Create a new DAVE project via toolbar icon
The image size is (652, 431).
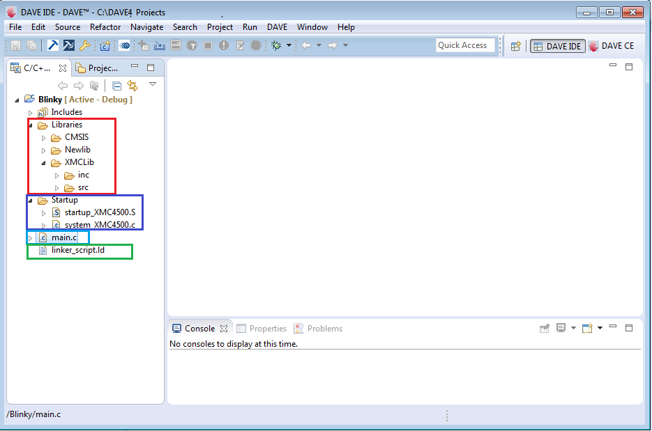pyautogui.click(x=105, y=45)
